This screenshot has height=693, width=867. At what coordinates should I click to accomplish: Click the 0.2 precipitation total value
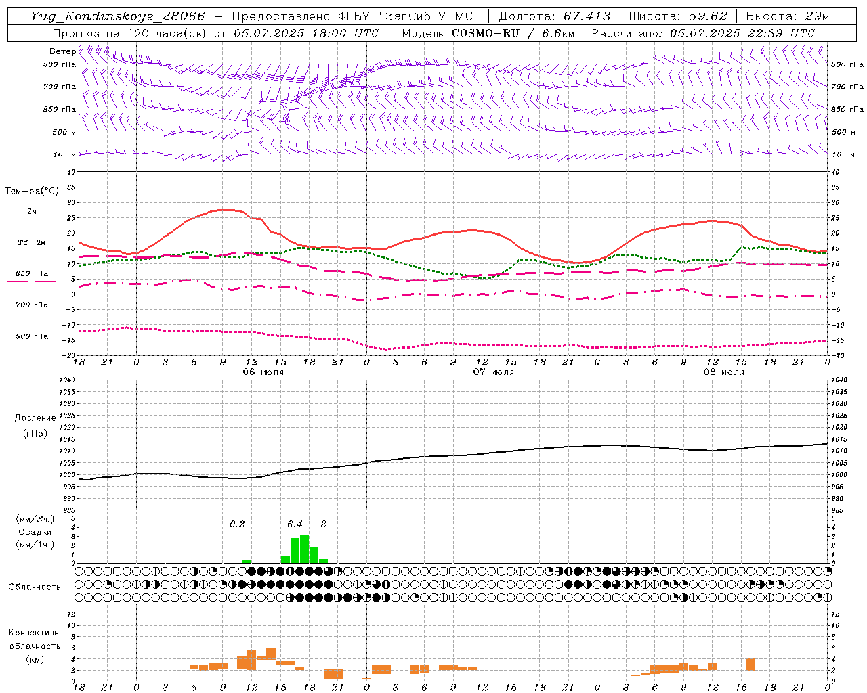pyautogui.click(x=237, y=524)
